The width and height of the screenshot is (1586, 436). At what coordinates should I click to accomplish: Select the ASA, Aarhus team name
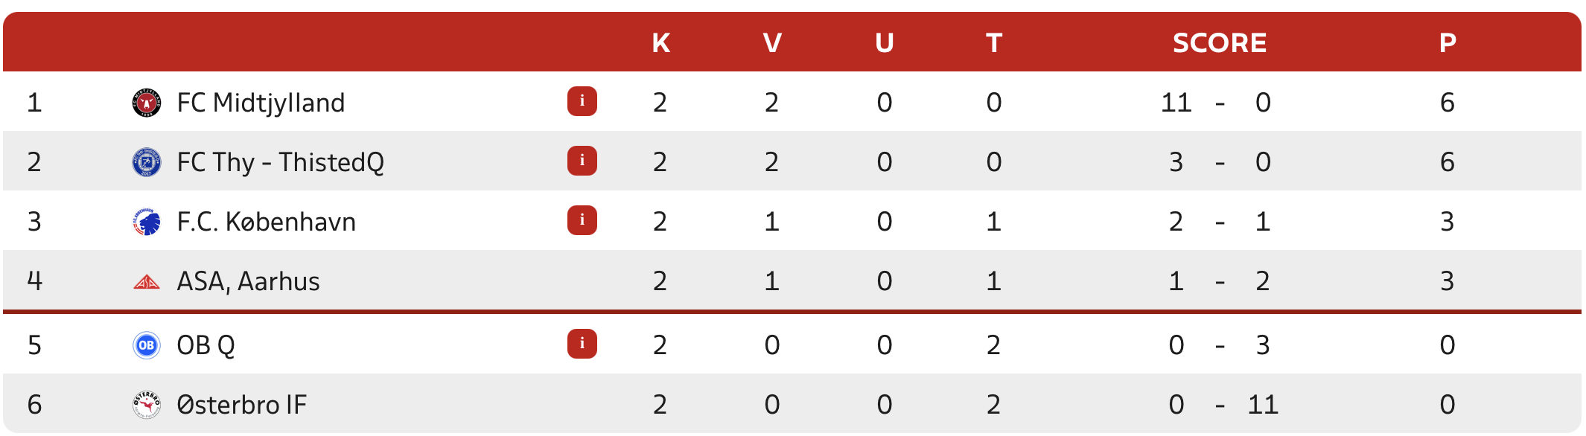coord(248,281)
